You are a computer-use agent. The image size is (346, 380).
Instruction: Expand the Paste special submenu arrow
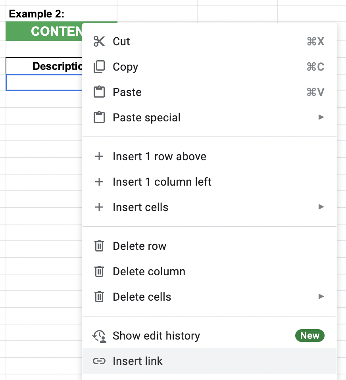(x=321, y=117)
